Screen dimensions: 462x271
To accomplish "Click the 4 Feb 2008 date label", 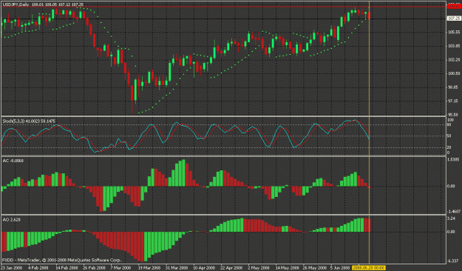I will point(38,268).
